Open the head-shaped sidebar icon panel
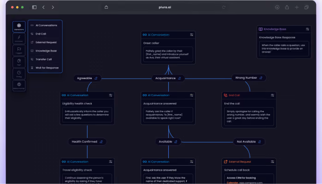The image size is (322, 184). 19,62
